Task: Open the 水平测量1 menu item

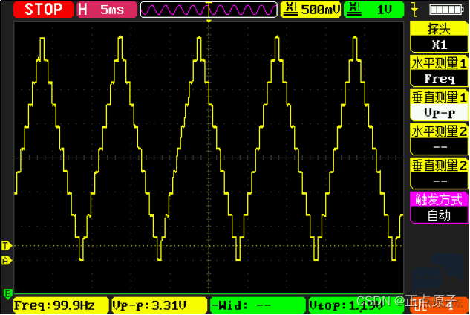Action: [439, 63]
